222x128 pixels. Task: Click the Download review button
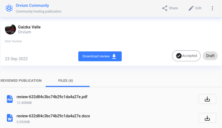(100, 56)
